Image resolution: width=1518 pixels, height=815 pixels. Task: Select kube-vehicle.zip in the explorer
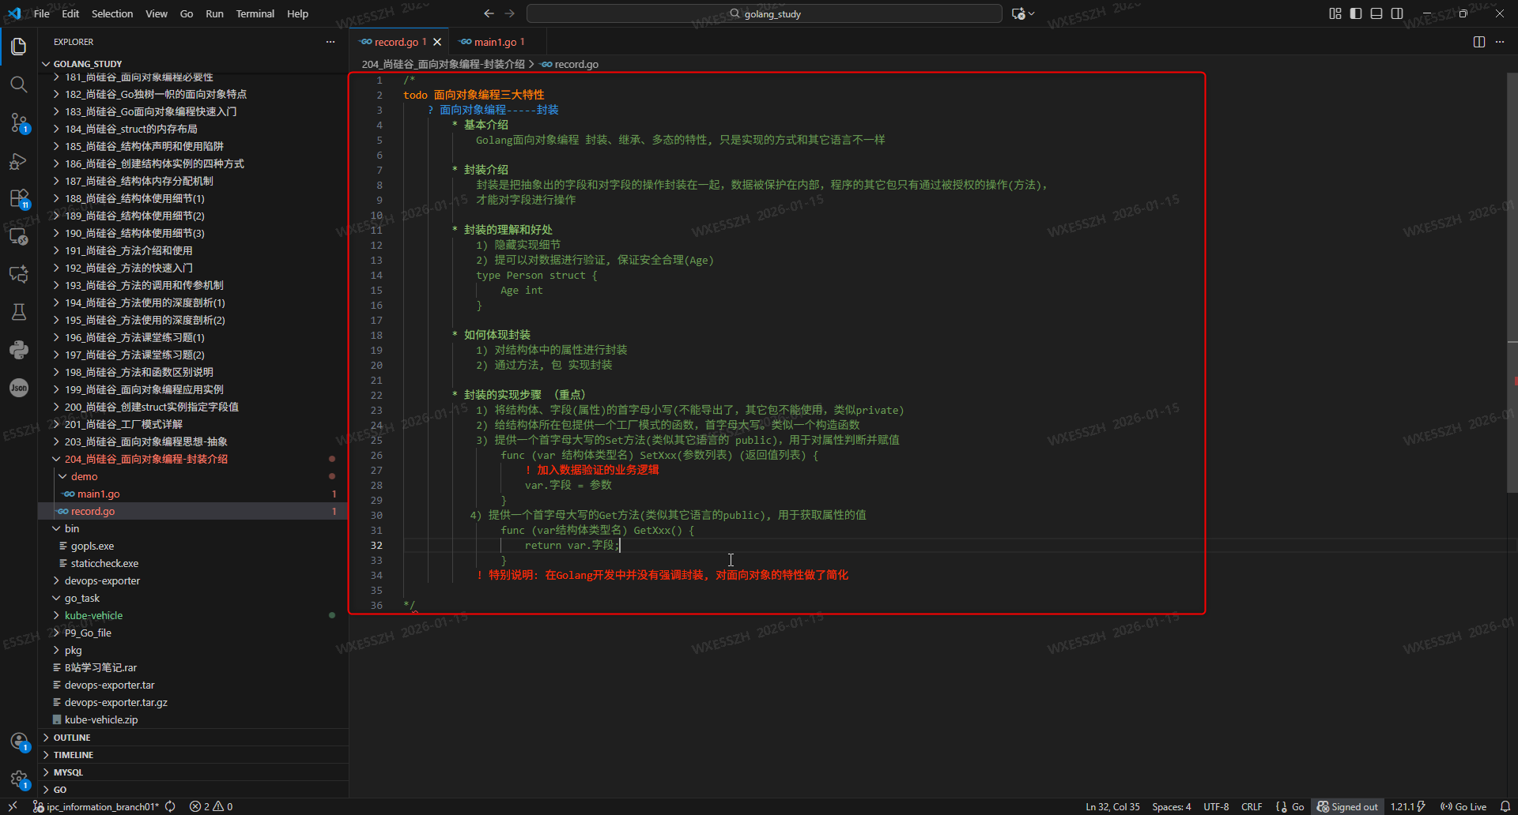pos(193,719)
